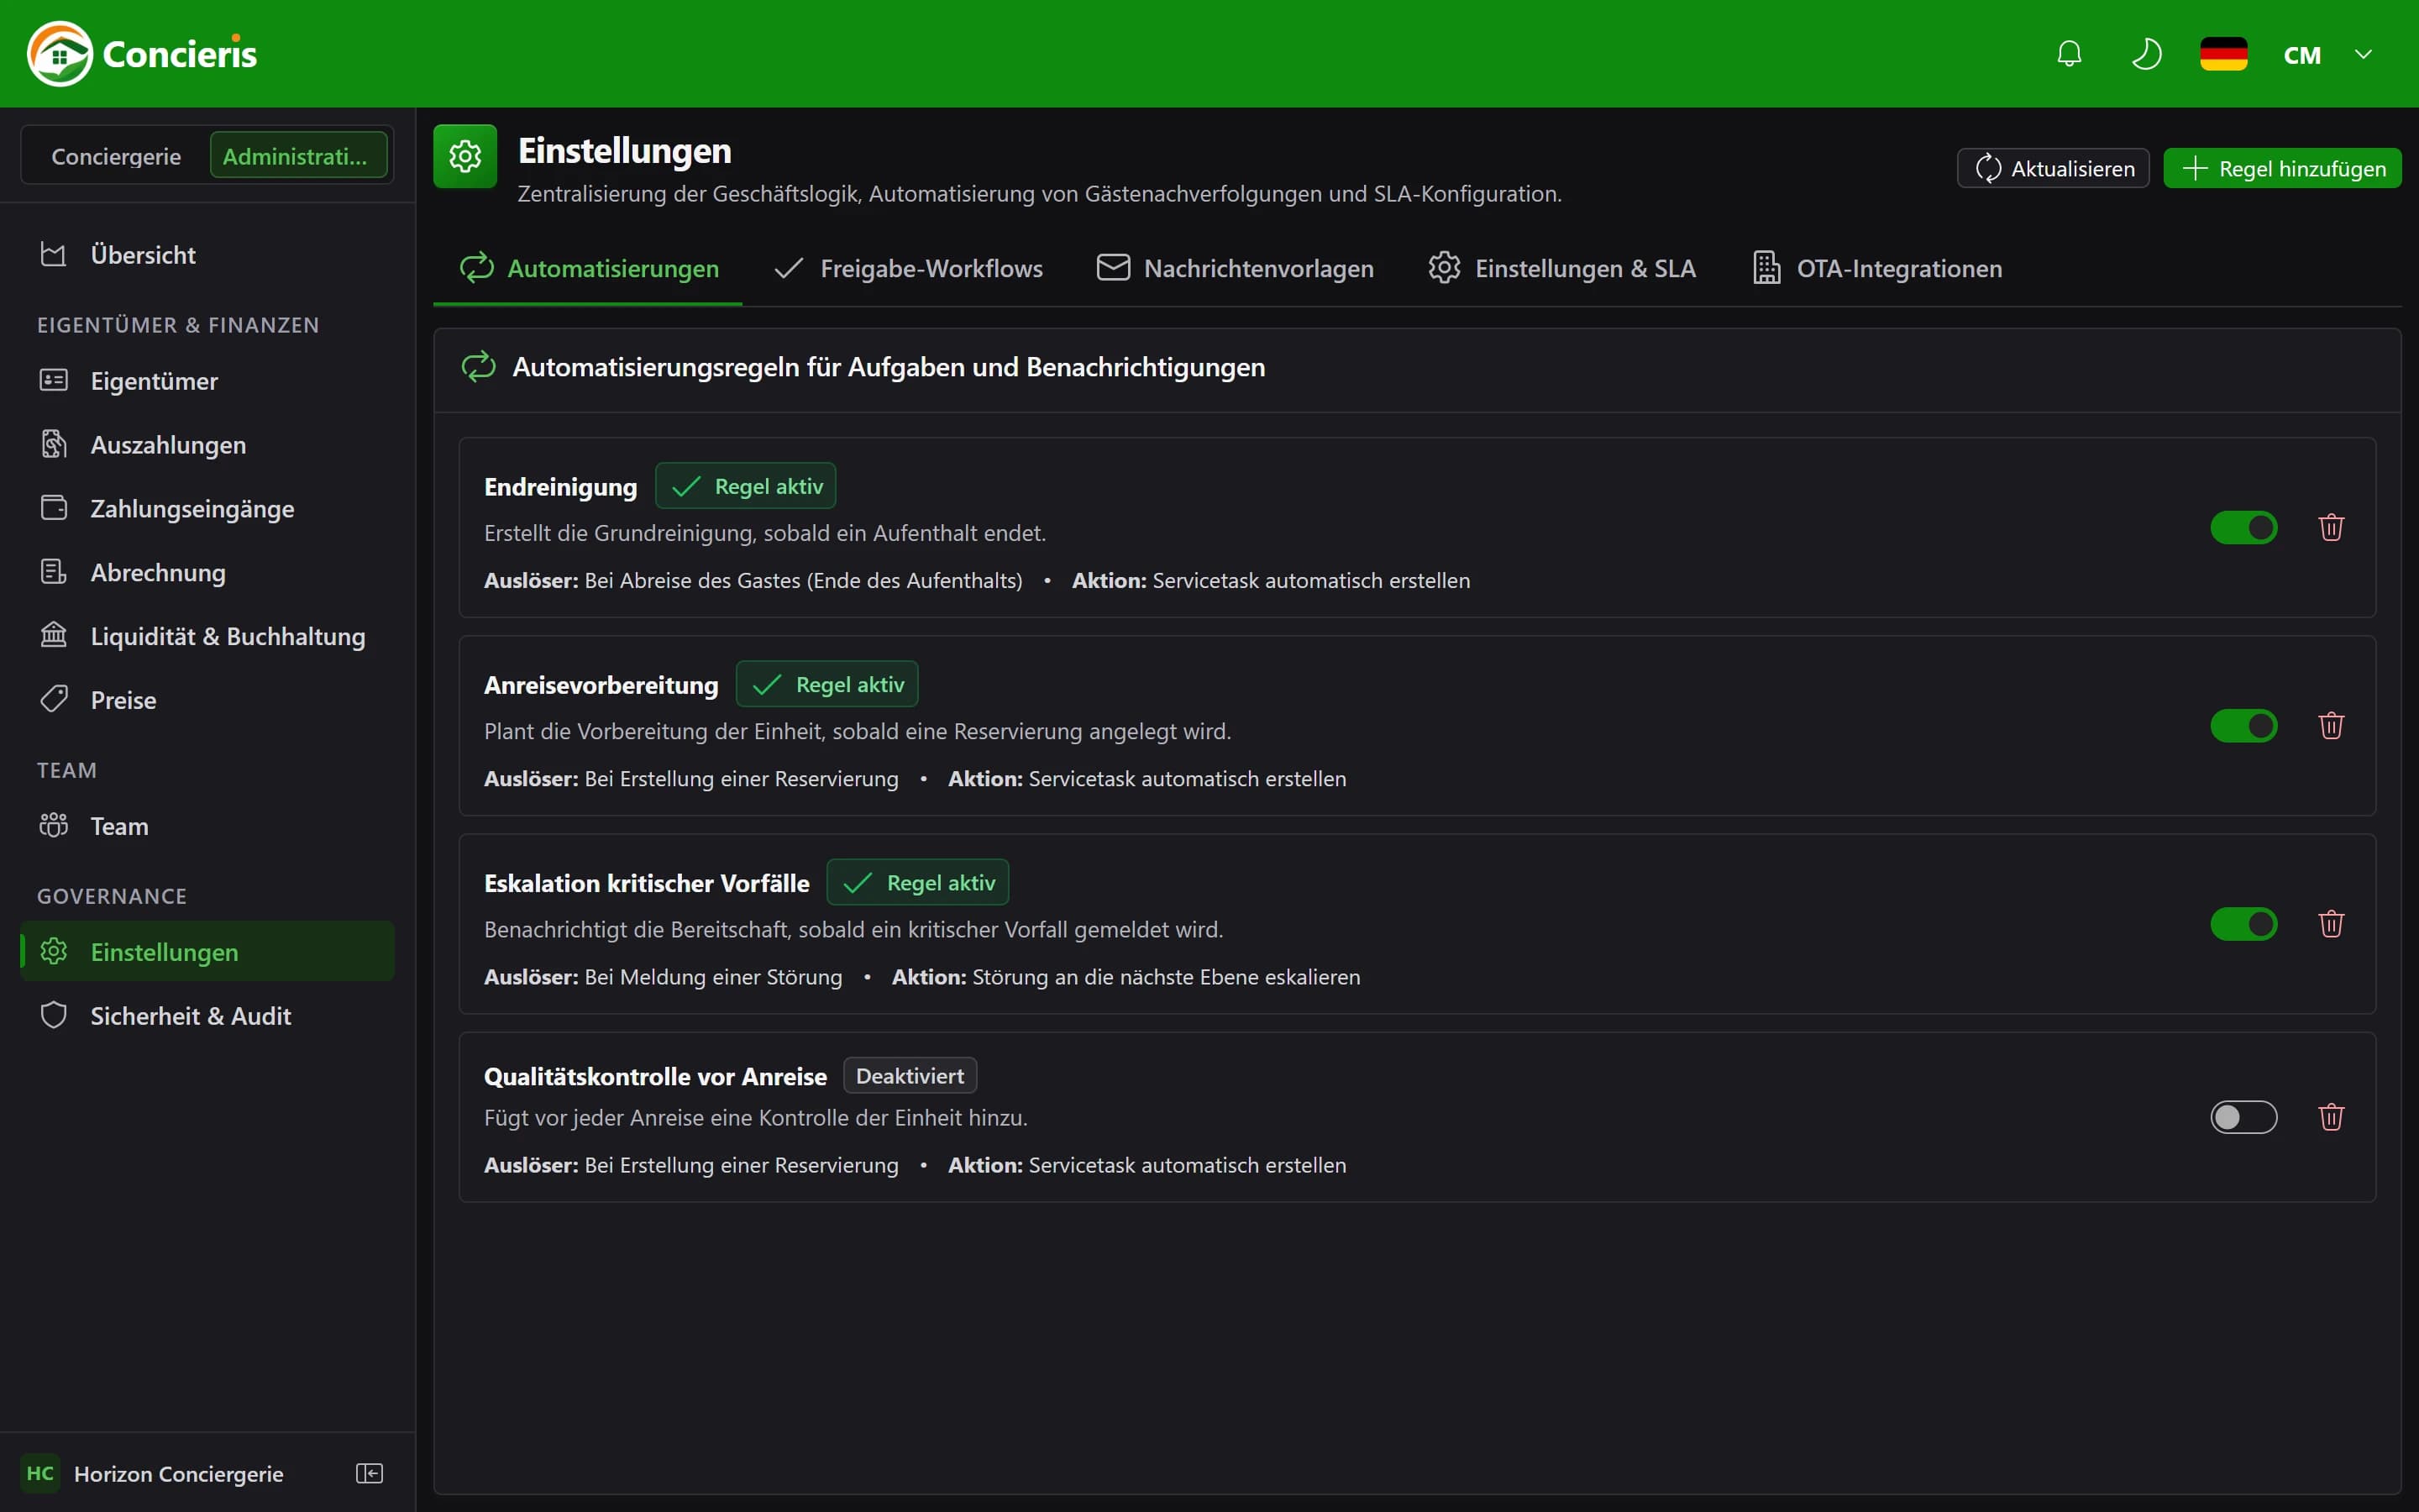Image resolution: width=2419 pixels, height=1512 pixels.
Task: Click the green Einstellungen header gear icon
Action: [464, 156]
